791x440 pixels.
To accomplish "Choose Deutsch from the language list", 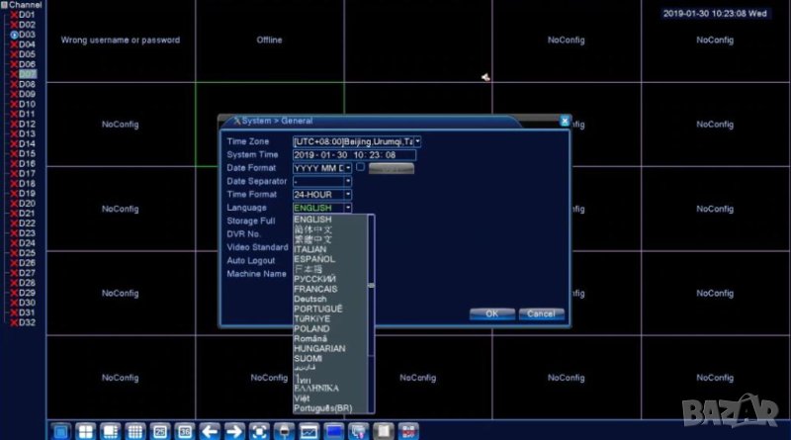I will (x=310, y=299).
